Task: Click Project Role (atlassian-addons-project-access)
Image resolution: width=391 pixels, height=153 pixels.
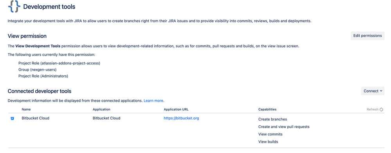Action: 59,63
